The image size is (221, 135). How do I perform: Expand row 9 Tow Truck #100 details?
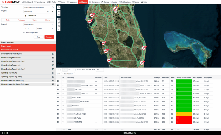(58, 114)
